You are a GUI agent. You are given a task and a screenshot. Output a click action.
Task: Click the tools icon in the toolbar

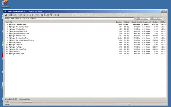tap(15, 15)
